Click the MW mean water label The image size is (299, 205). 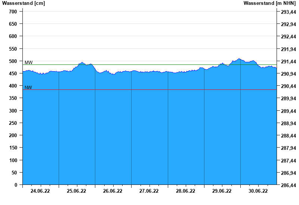(28, 62)
